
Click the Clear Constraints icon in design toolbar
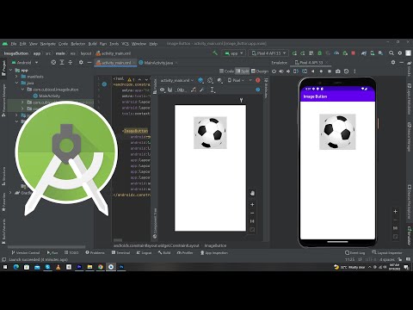(194, 90)
